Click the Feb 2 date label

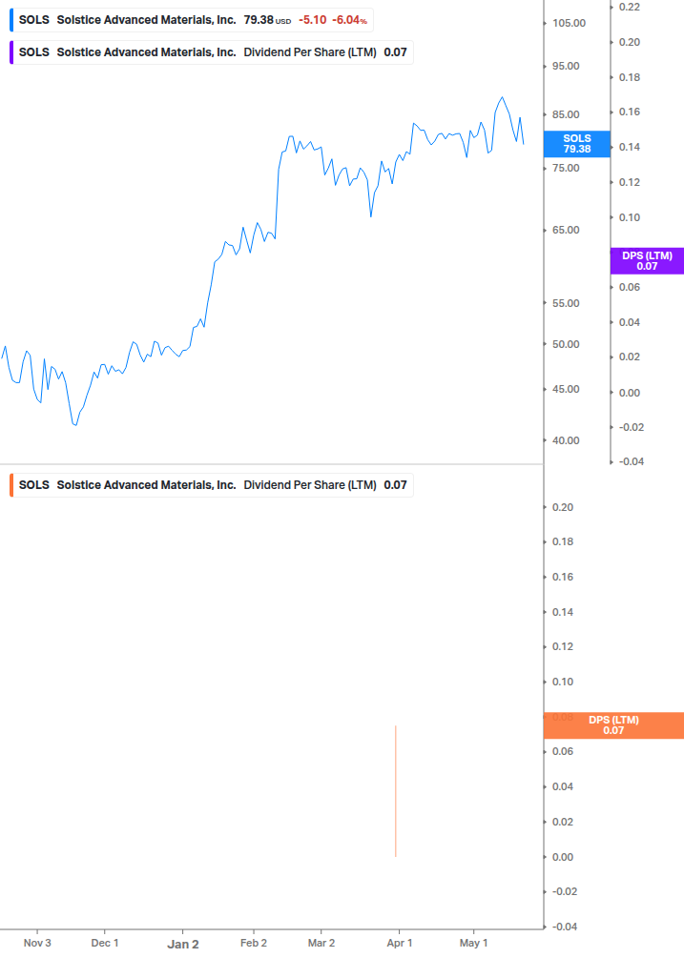tap(254, 944)
